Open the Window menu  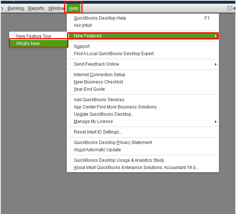[56, 8]
